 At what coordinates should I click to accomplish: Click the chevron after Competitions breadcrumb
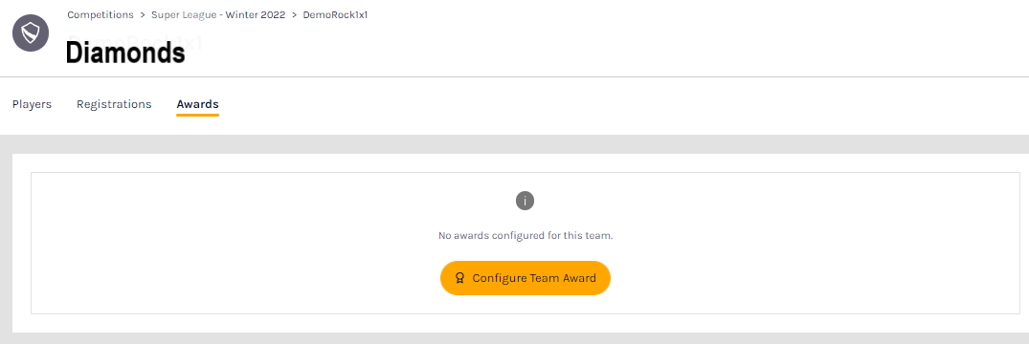[142, 14]
